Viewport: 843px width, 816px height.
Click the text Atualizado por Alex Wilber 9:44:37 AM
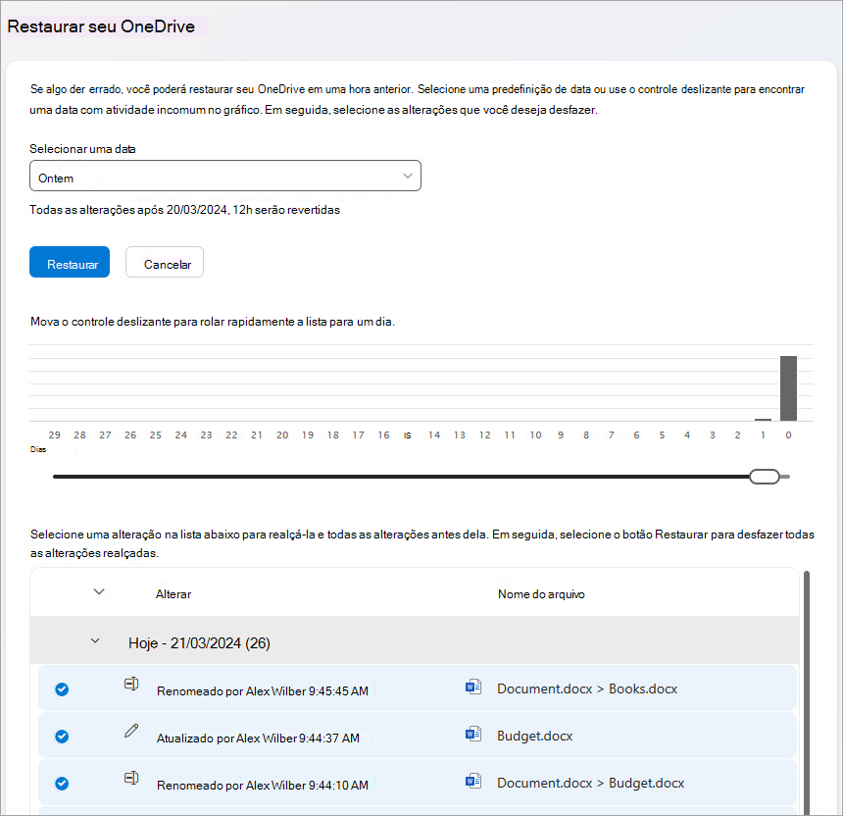258,738
